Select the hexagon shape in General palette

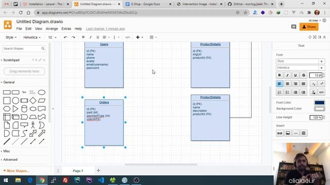click(x=7, y=108)
